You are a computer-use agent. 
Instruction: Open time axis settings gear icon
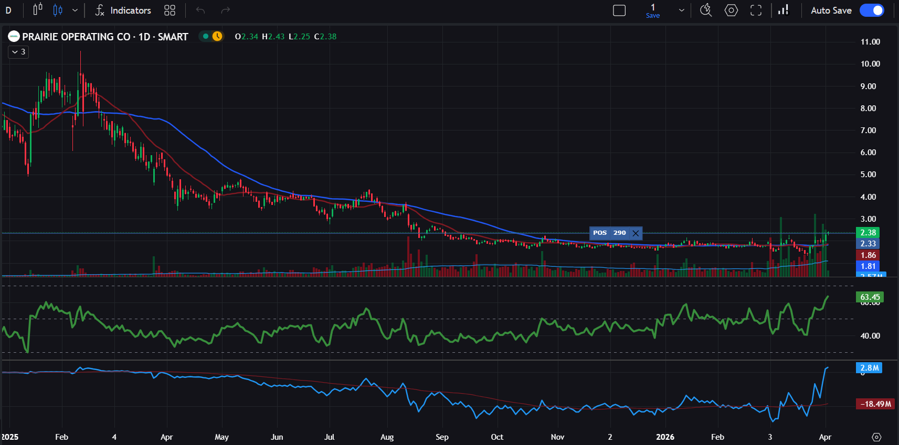click(876, 437)
